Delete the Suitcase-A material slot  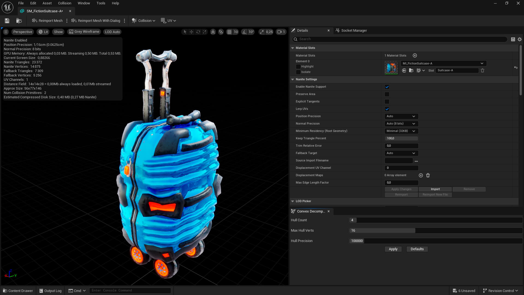[483, 70]
